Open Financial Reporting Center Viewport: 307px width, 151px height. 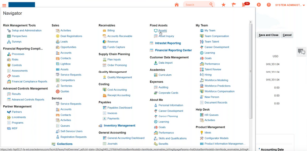(173, 50)
